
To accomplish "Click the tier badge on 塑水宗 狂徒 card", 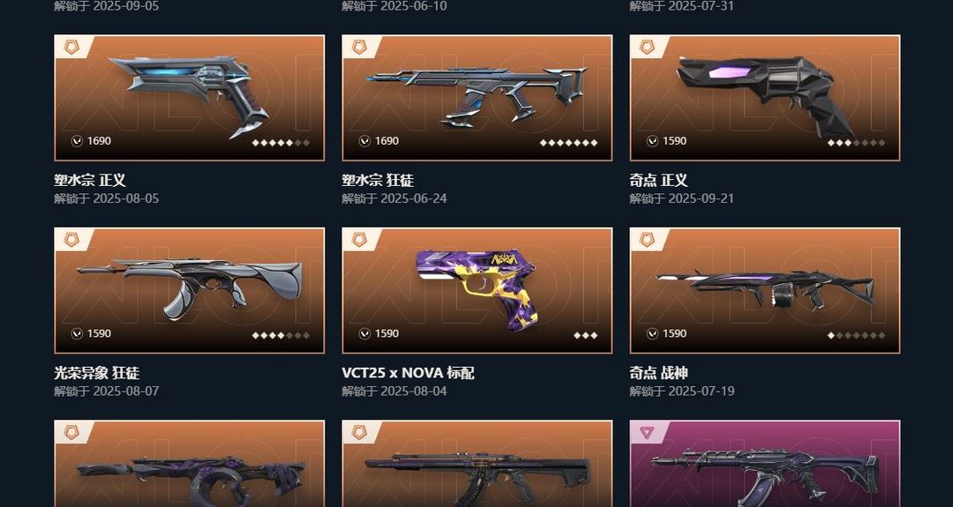I will [359, 47].
